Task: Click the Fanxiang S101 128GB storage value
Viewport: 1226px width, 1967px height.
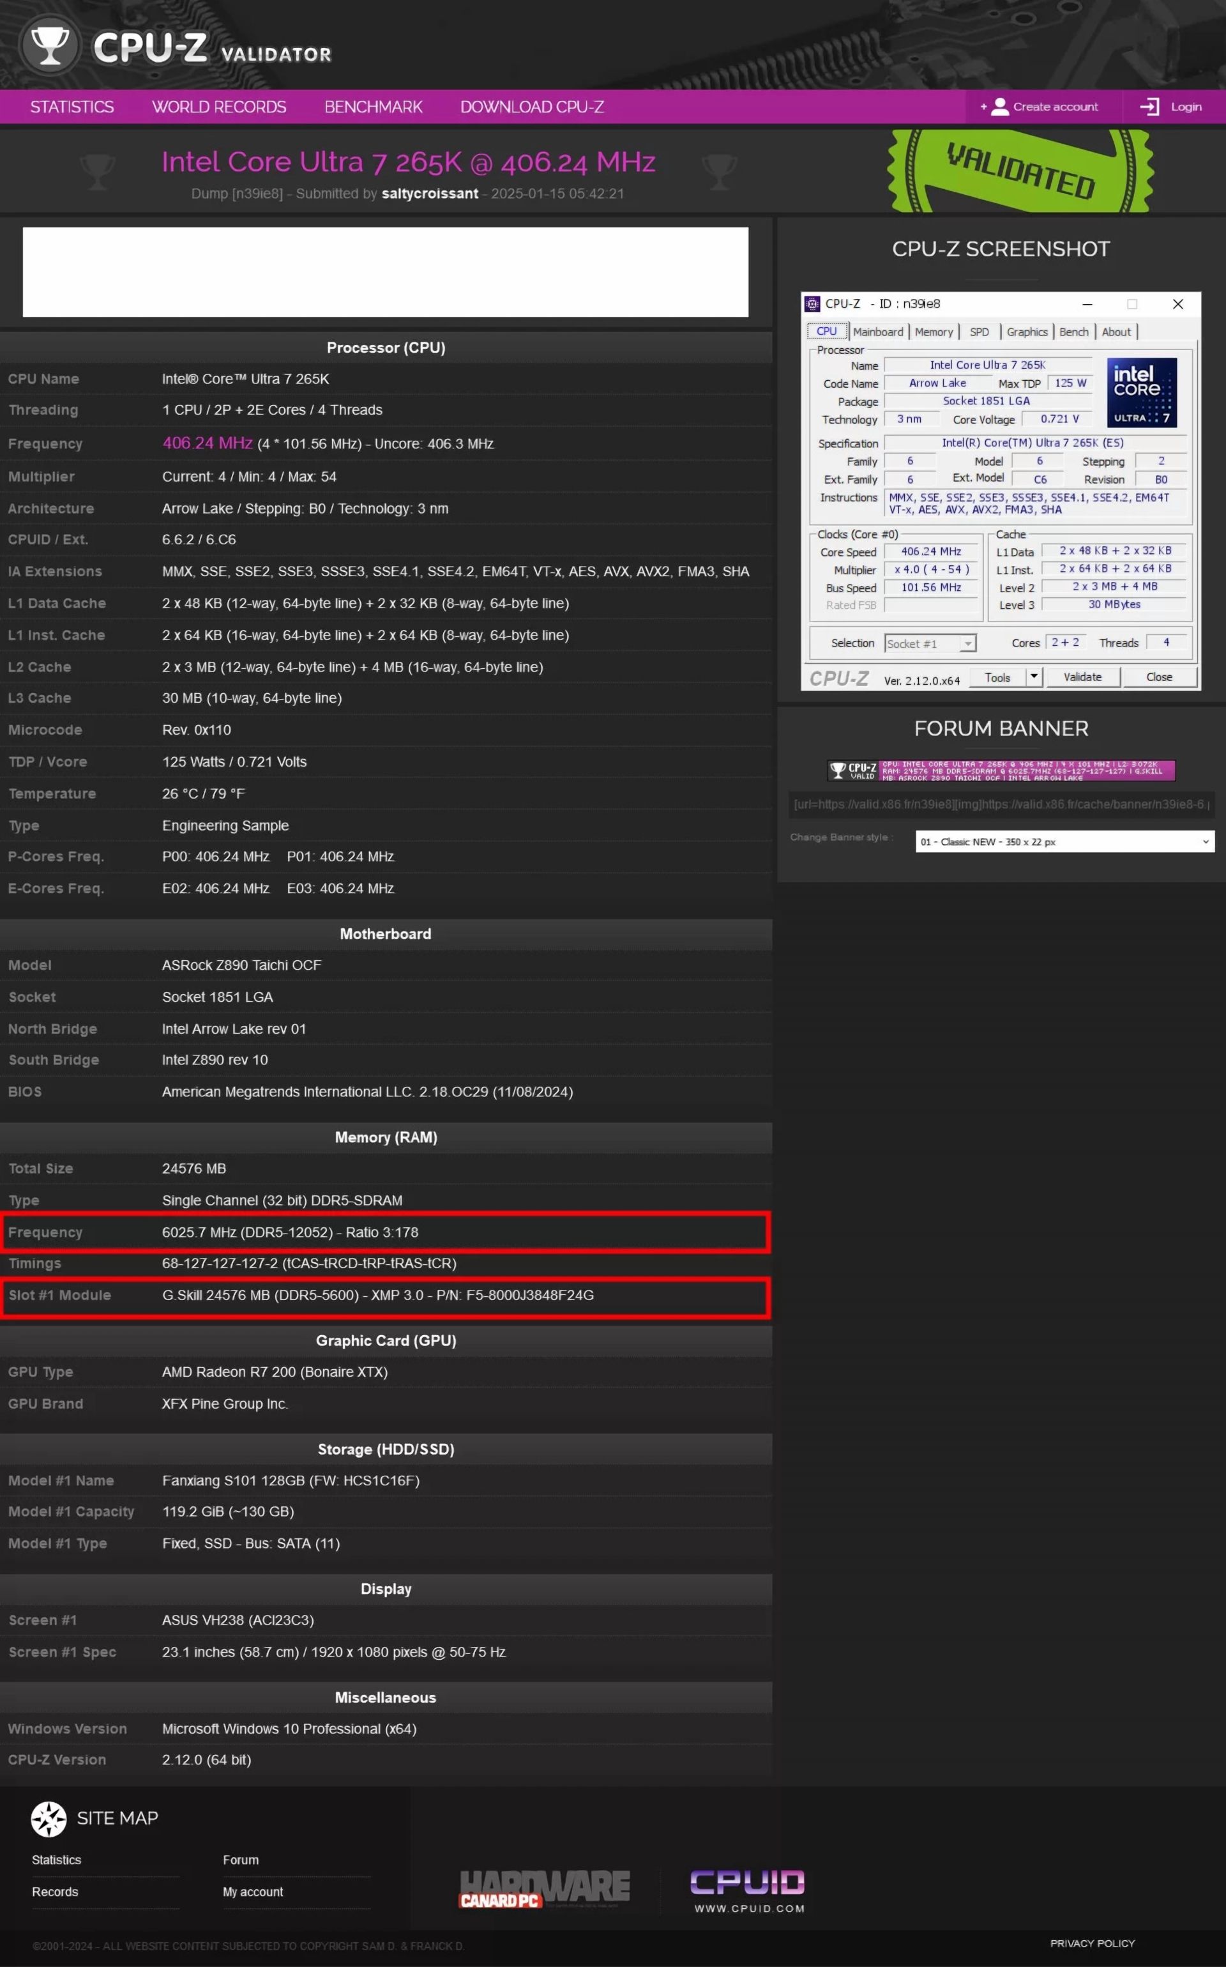Action: (x=291, y=1480)
